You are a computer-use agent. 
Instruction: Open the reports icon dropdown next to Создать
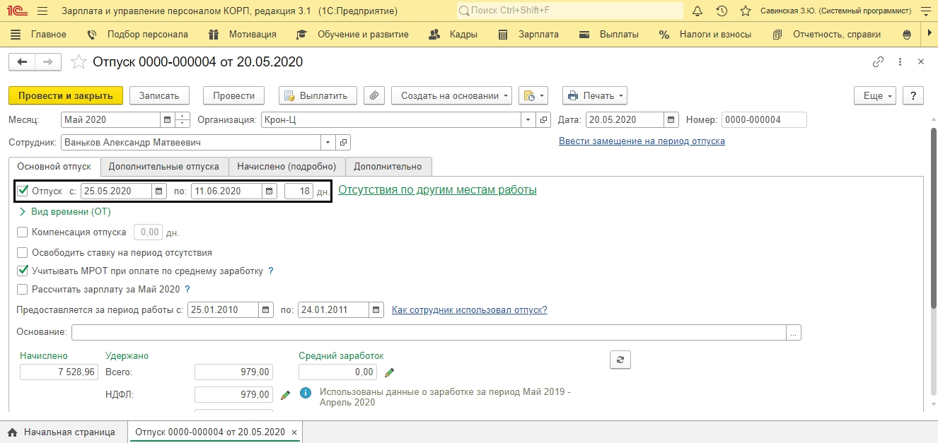click(x=533, y=95)
